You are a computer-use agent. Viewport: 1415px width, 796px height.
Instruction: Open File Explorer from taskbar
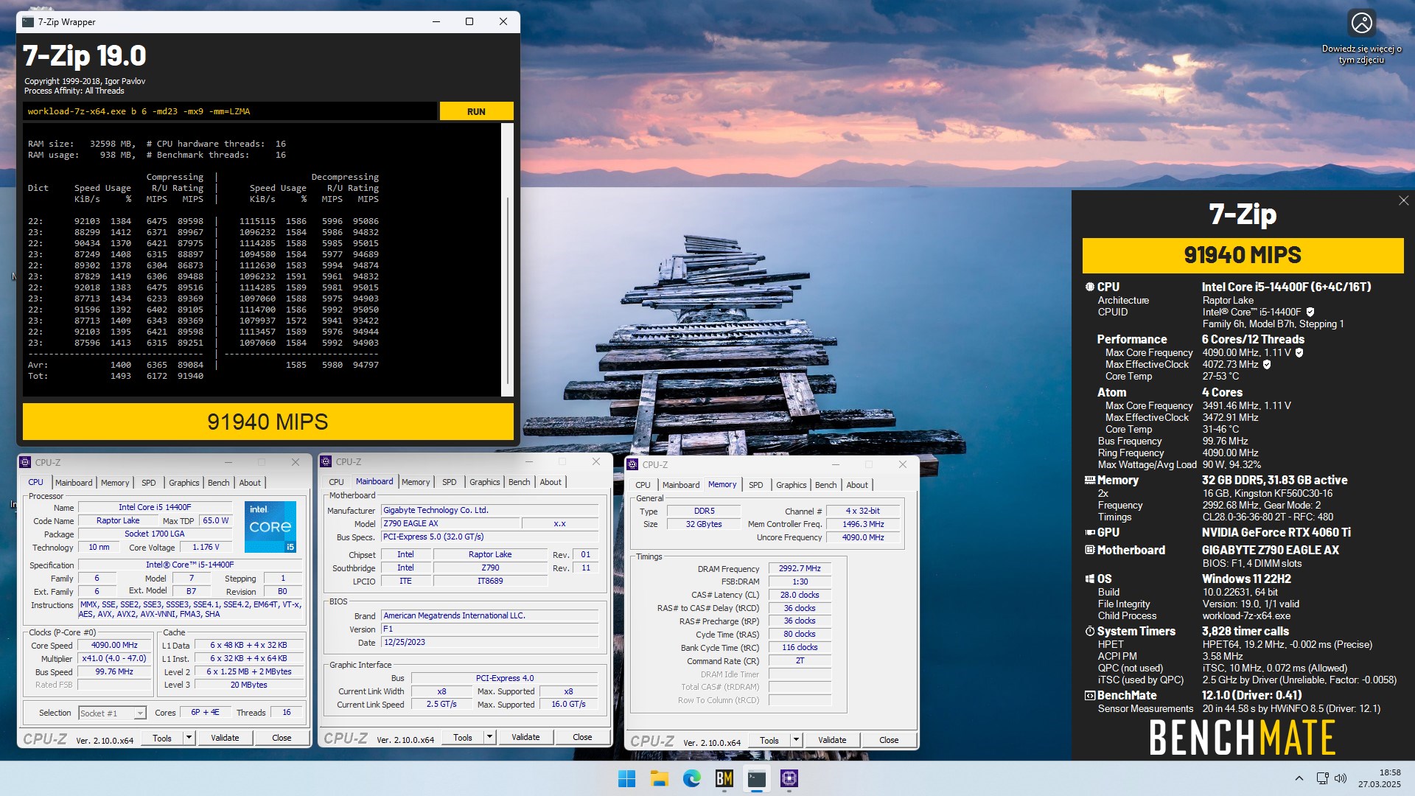tap(659, 778)
